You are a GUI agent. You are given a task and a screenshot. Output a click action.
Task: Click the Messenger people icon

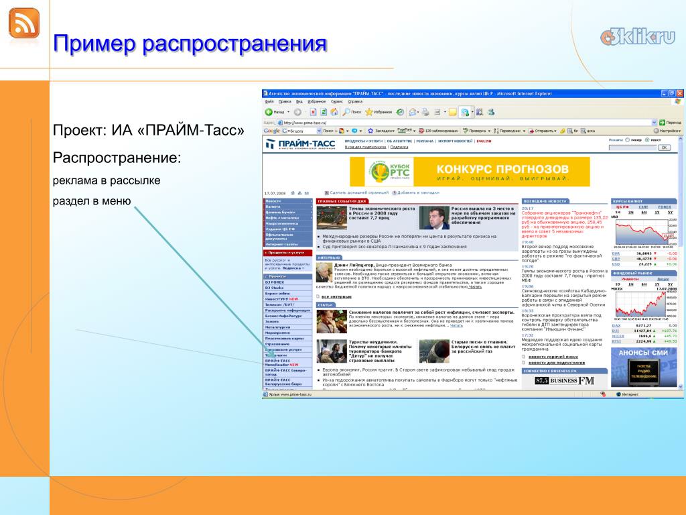[491, 112]
